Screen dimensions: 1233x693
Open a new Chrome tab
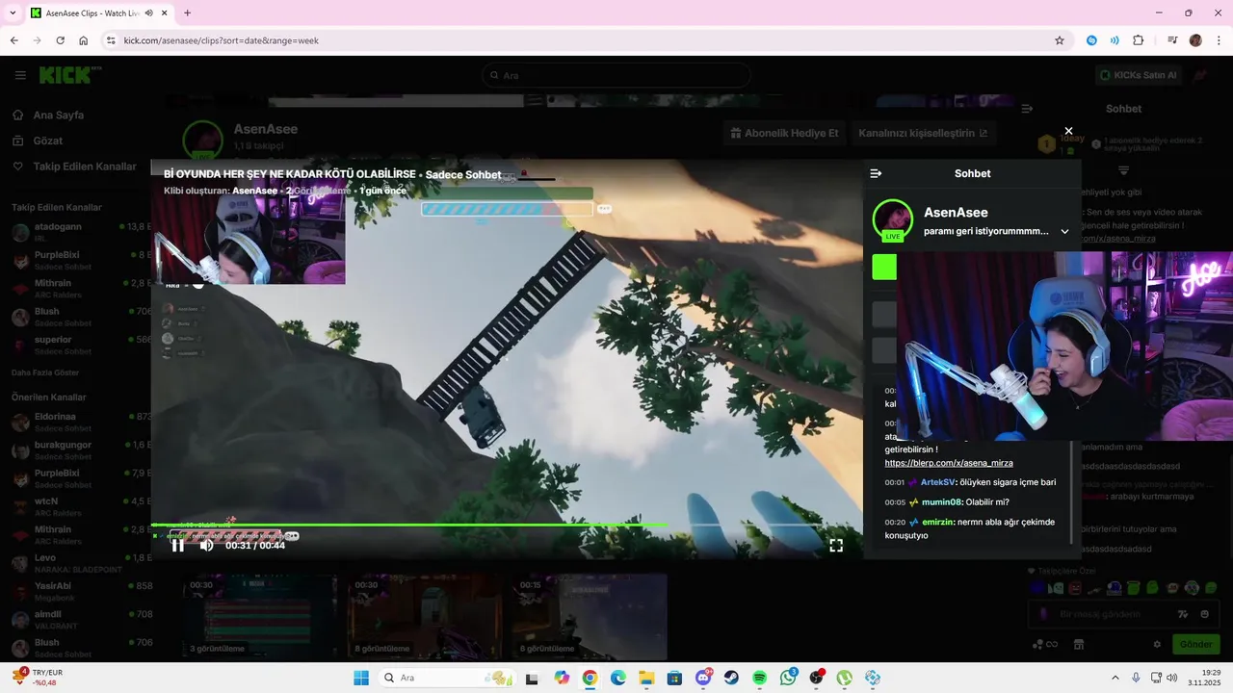[x=187, y=13]
